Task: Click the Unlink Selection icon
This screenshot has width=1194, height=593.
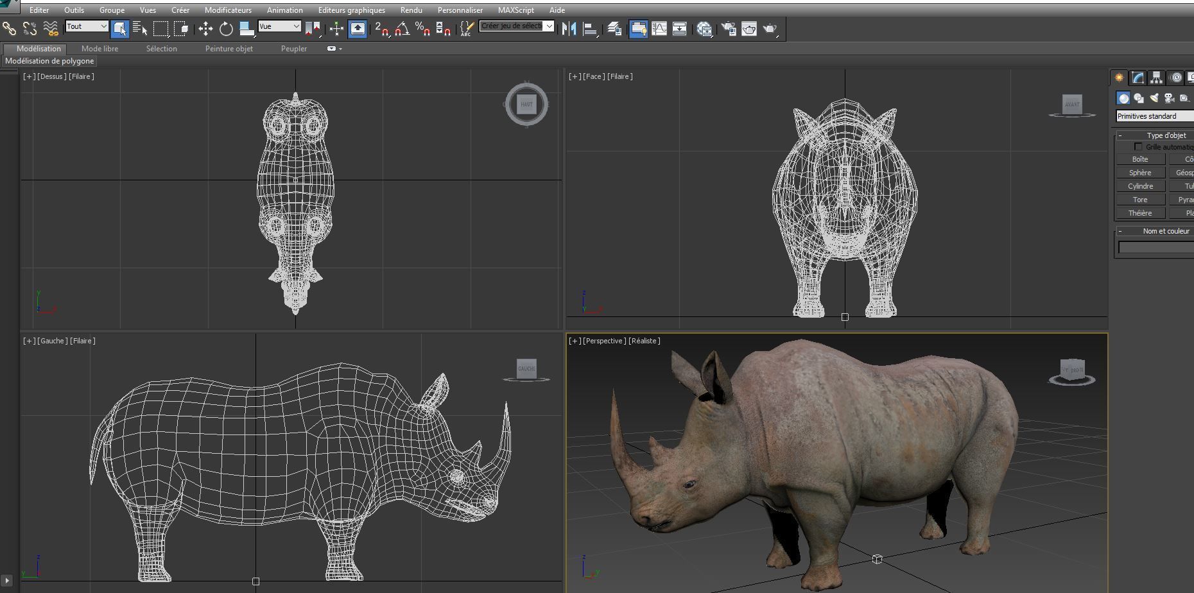Action: [x=30, y=28]
